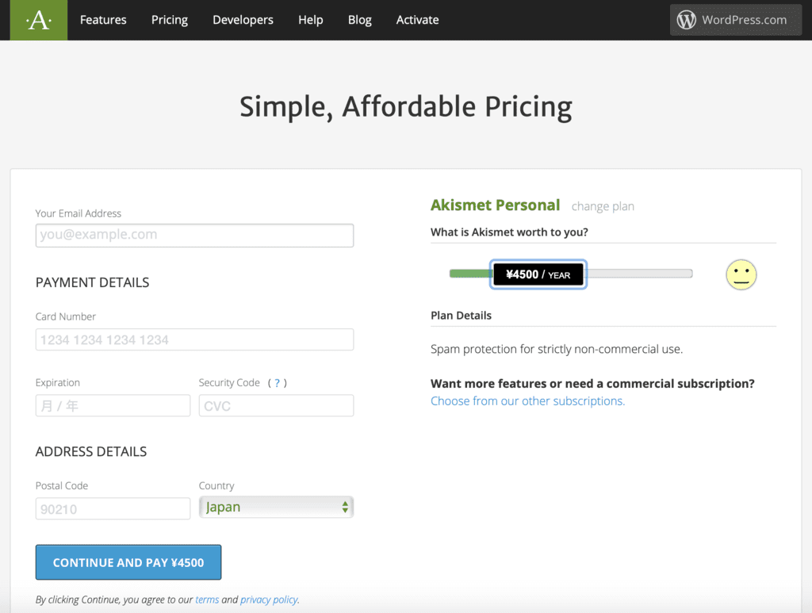The height and width of the screenshot is (613, 812).
Task: Open the Country dropdown showing Japan
Action: [x=276, y=508]
